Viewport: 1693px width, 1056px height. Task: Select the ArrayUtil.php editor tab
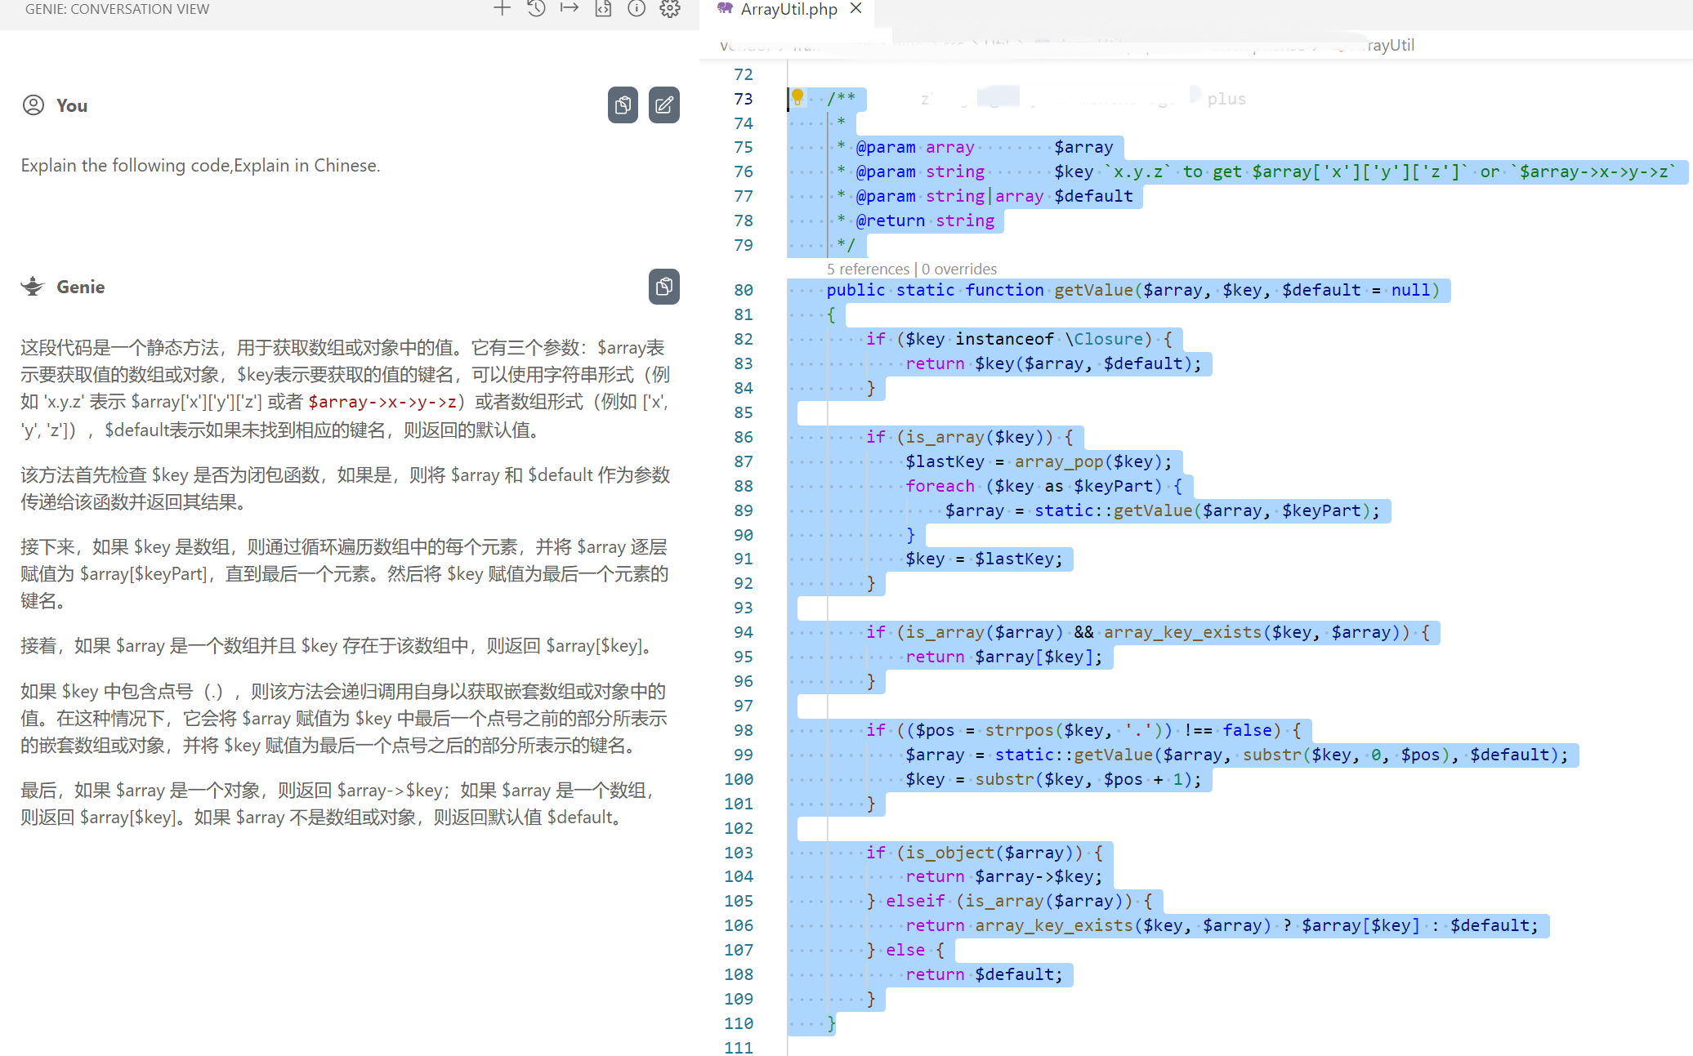coord(788,10)
